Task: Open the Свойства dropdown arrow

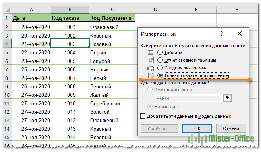Action: [x=176, y=129]
